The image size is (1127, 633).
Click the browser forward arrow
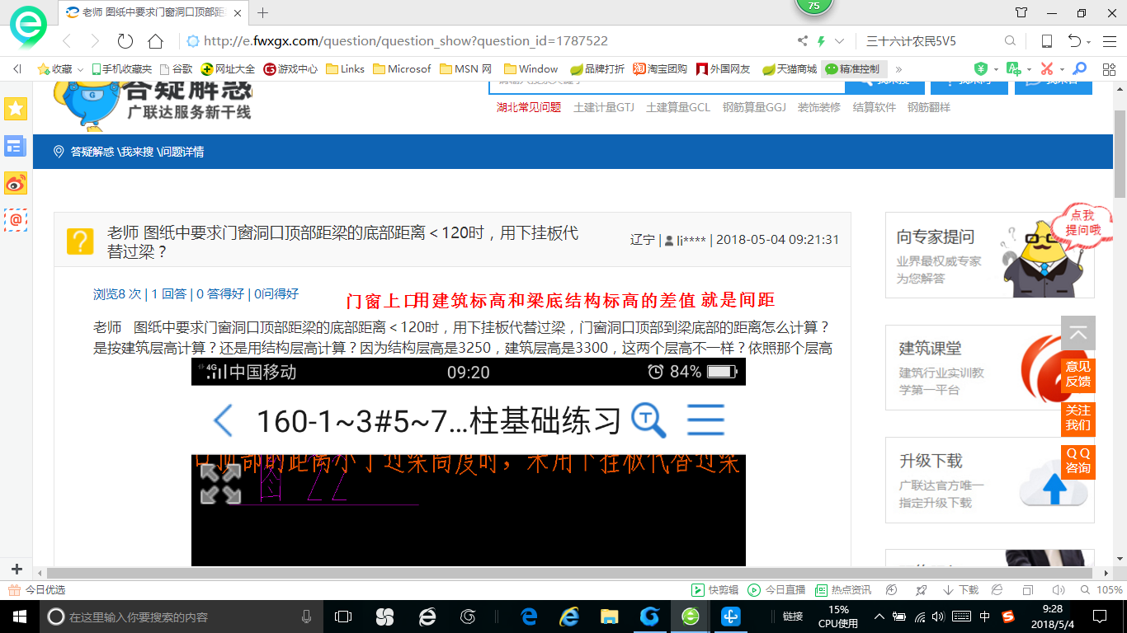(95, 41)
